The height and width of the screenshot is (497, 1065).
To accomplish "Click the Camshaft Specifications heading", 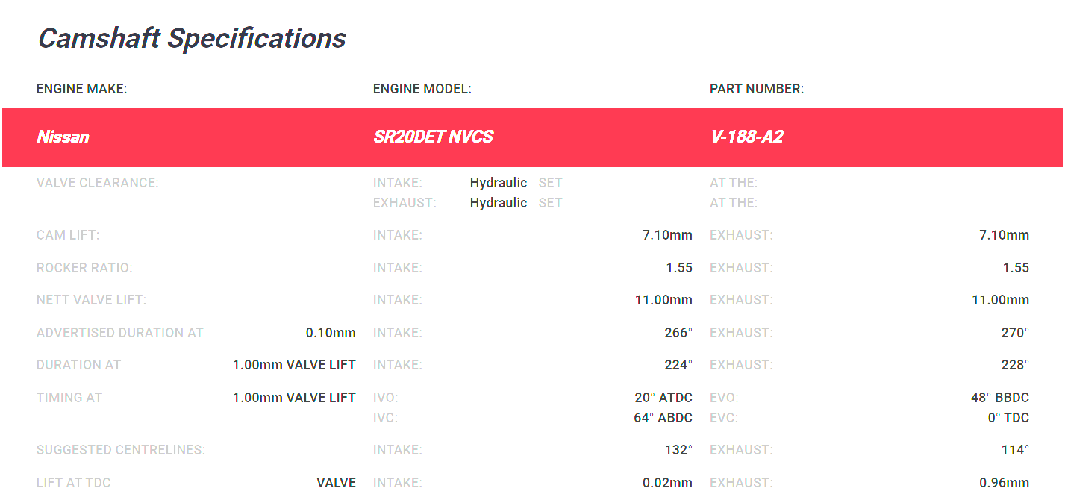I will (192, 38).
